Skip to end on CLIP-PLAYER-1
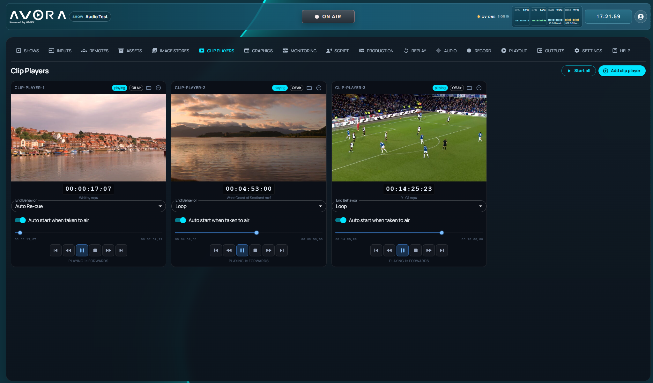 coord(121,250)
